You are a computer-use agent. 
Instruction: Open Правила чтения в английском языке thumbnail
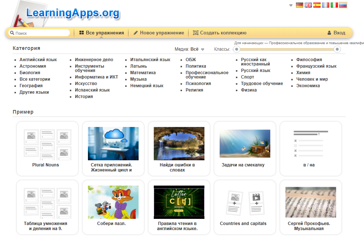pos(179,202)
